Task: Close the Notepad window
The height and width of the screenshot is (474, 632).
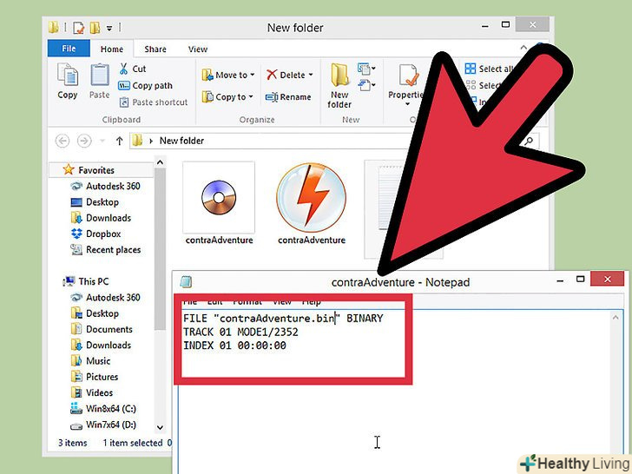Action: [608, 279]
